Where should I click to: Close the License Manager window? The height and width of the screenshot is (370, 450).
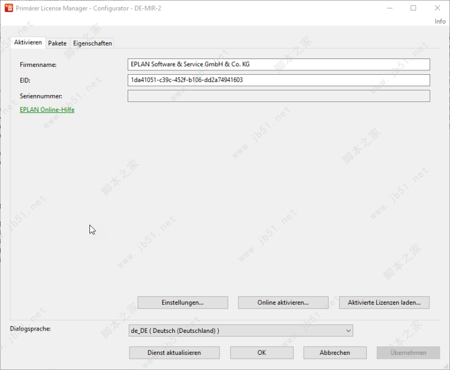437,8
